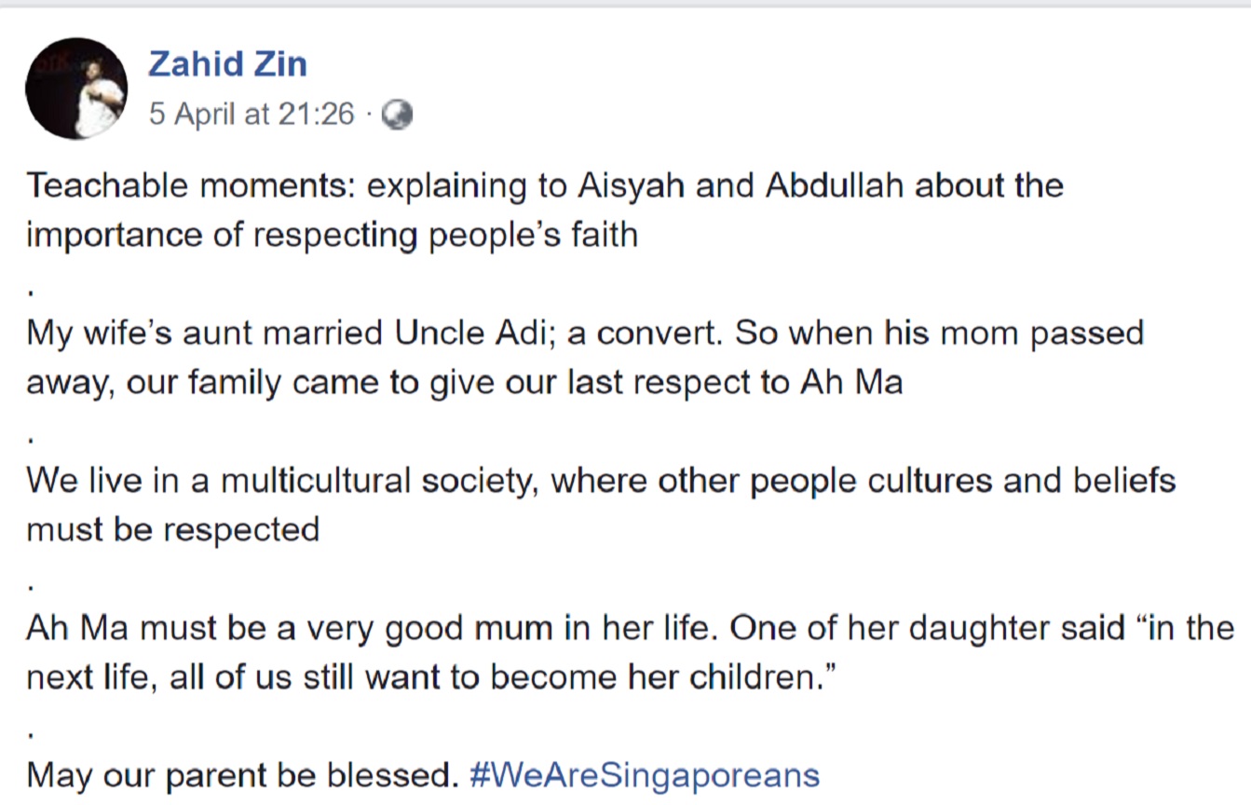The height and width of the screenshot is (805, 1251).
Task: Open Zahid Zin's profile picture
Action: click(x=76, y=89)
